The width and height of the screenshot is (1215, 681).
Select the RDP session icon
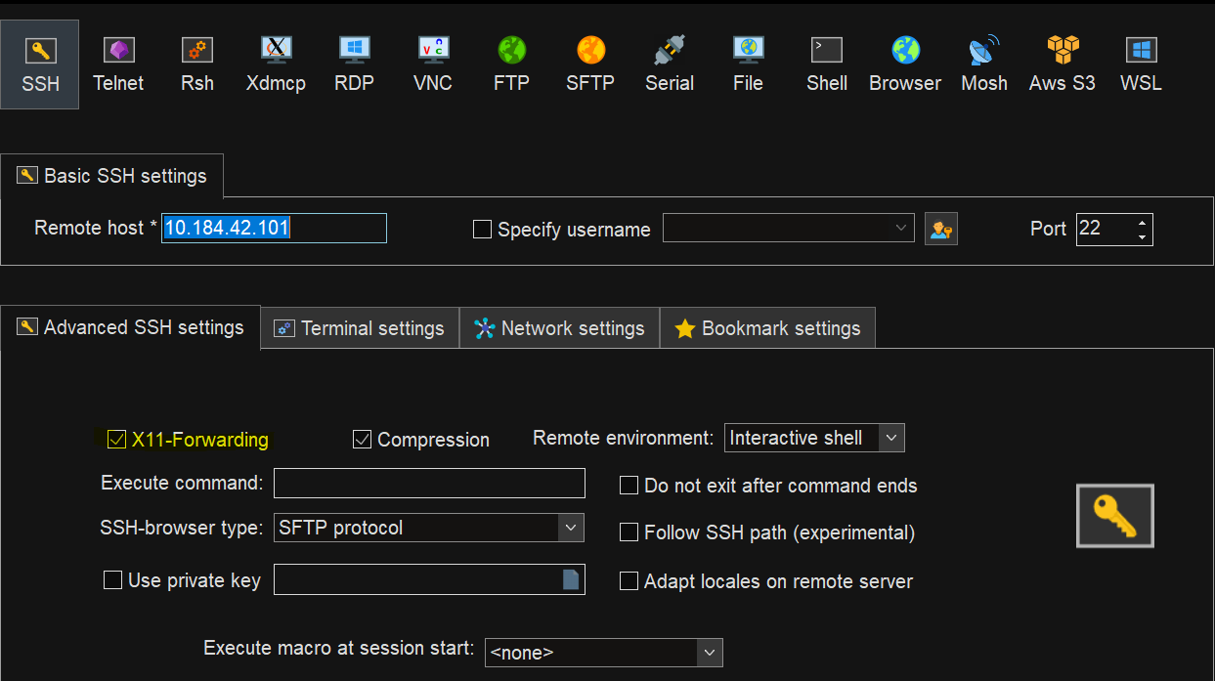point(354,62)
